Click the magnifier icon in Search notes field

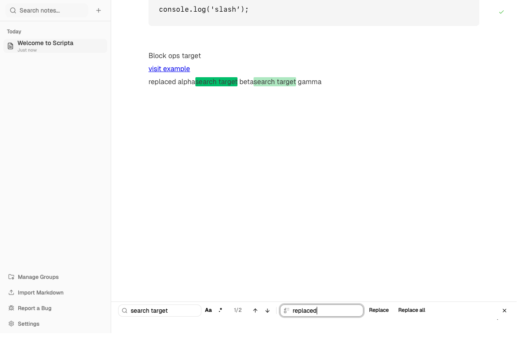[12, 10]
